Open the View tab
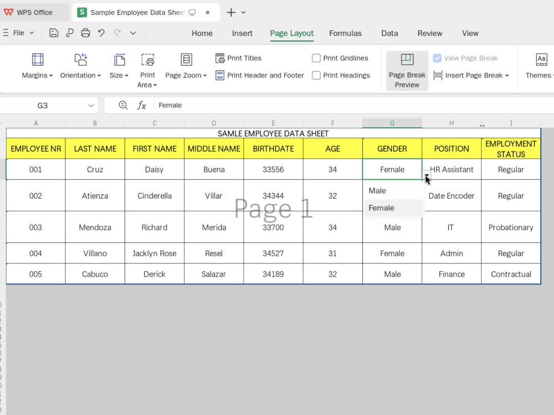This screenshot has height=415, width=554. pos(470,33)
